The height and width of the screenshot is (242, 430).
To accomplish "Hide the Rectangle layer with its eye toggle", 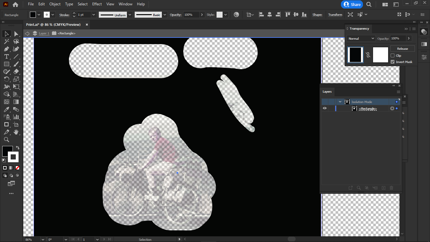I will (x=325, y=108).
